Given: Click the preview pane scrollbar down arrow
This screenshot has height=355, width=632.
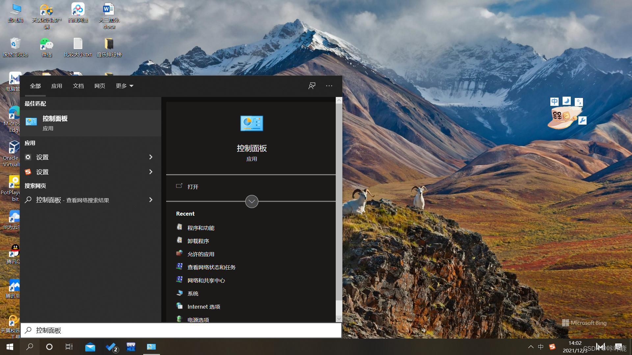Looking at the screenshot, I should pos(339,319).
